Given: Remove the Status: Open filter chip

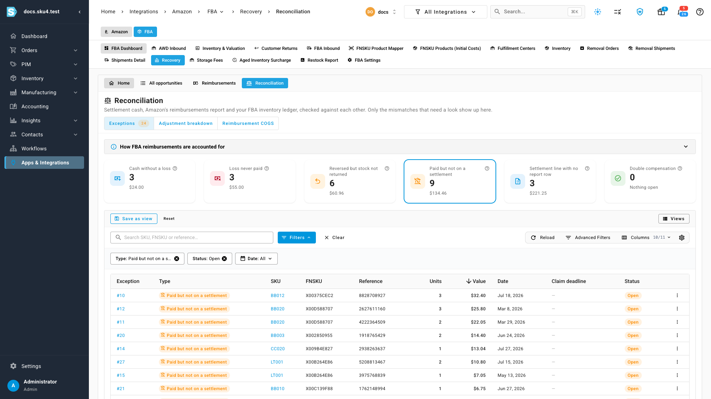Looking at the screenshot, I should pos(224,259).
